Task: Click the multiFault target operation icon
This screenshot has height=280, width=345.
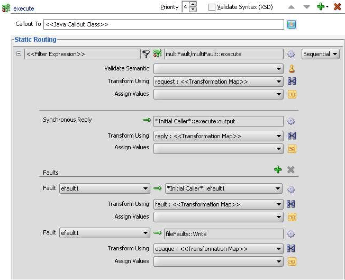Action: pos(157,53)
